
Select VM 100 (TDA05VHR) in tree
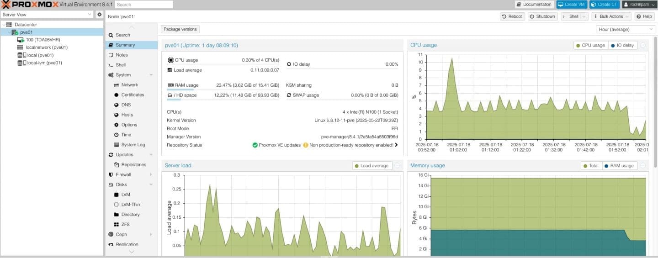click(42, 40)
